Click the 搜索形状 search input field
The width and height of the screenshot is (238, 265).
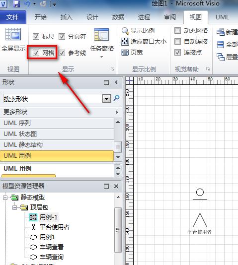click(53, 99)
